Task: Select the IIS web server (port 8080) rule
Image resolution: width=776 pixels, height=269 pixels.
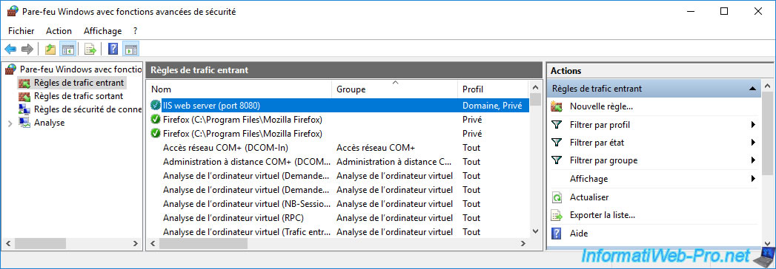Action: [338, 105]
